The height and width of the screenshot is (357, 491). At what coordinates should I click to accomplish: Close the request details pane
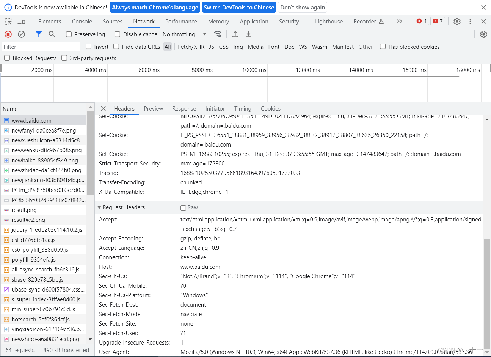[103, 109]
